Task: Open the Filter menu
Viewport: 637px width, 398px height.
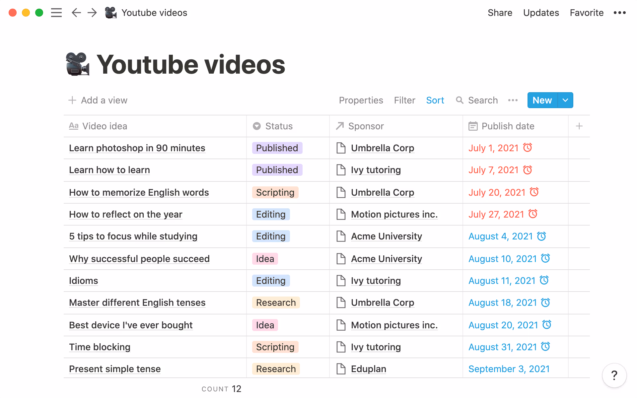Action: [x=404, y=100]
